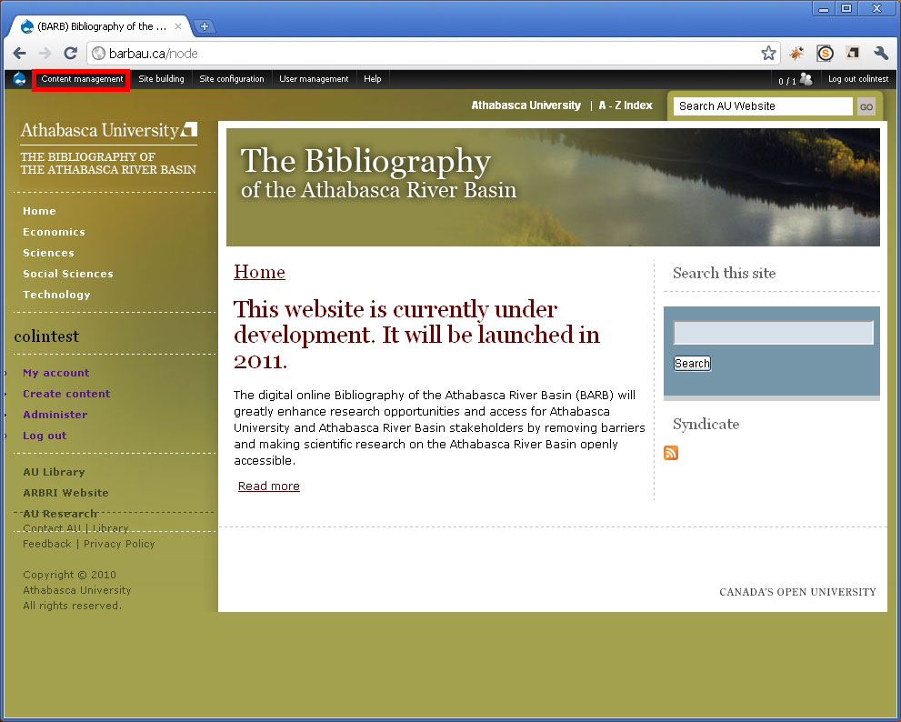Screen dimensions: 901x722
Task: Close the BARB Bibliography browser tab
Action: (178, 26)
